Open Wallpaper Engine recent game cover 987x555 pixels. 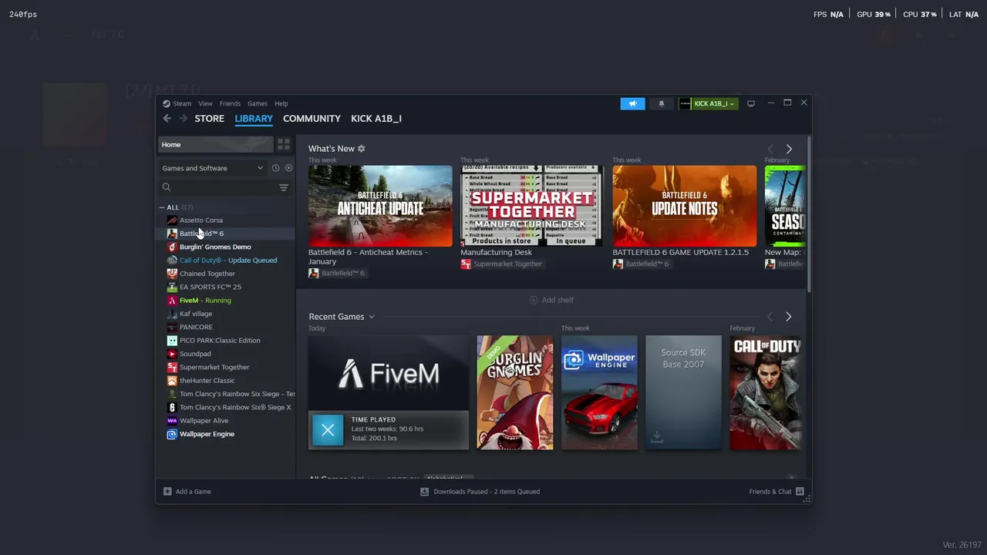point(599,392)
